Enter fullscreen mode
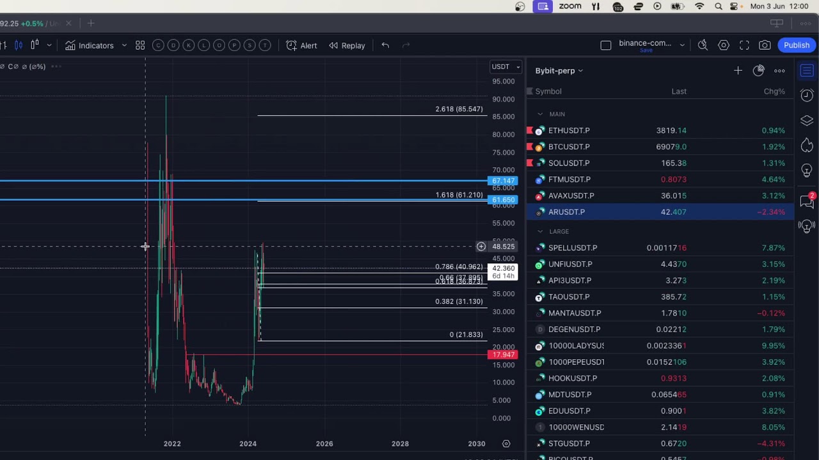The width and height of the screenshot is (819, 460). [x=744, y=45]
